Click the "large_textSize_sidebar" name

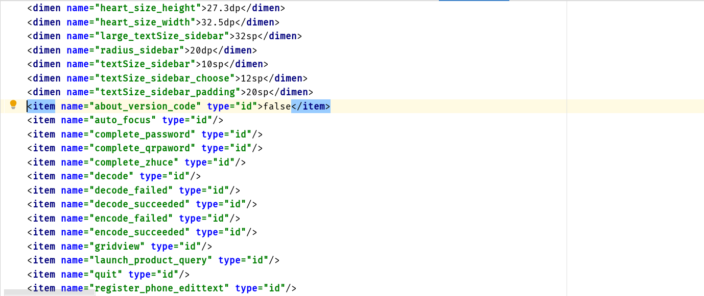pyautogui.click(x=162, y=36)
